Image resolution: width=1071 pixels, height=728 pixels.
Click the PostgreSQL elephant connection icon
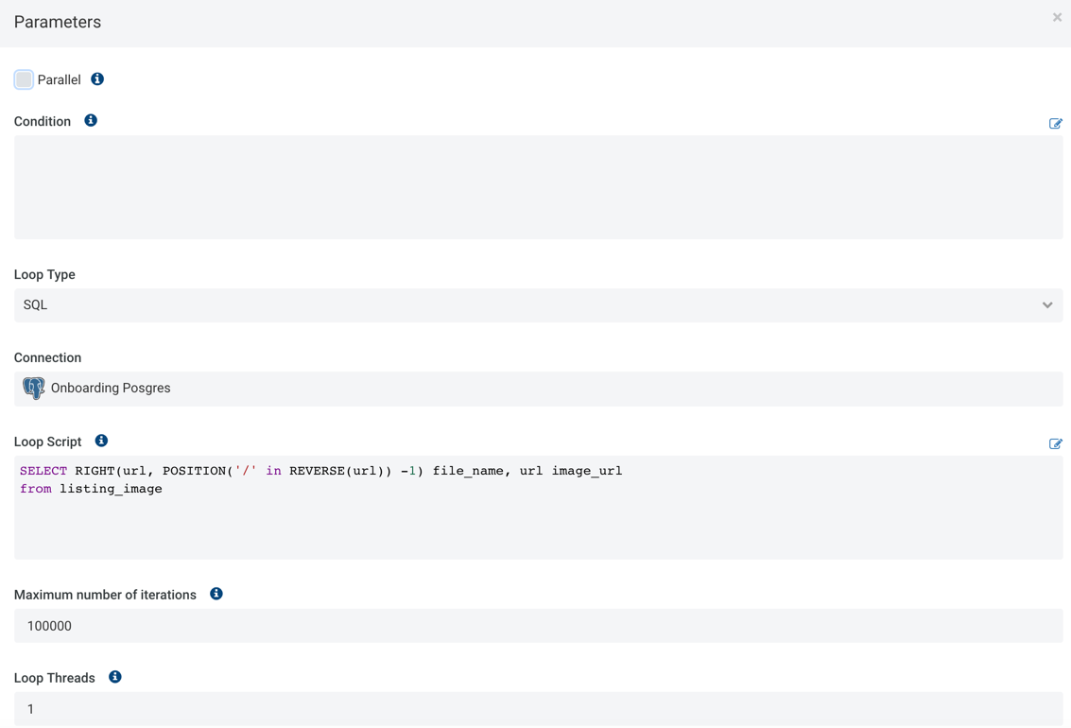[x=33, y=388]
